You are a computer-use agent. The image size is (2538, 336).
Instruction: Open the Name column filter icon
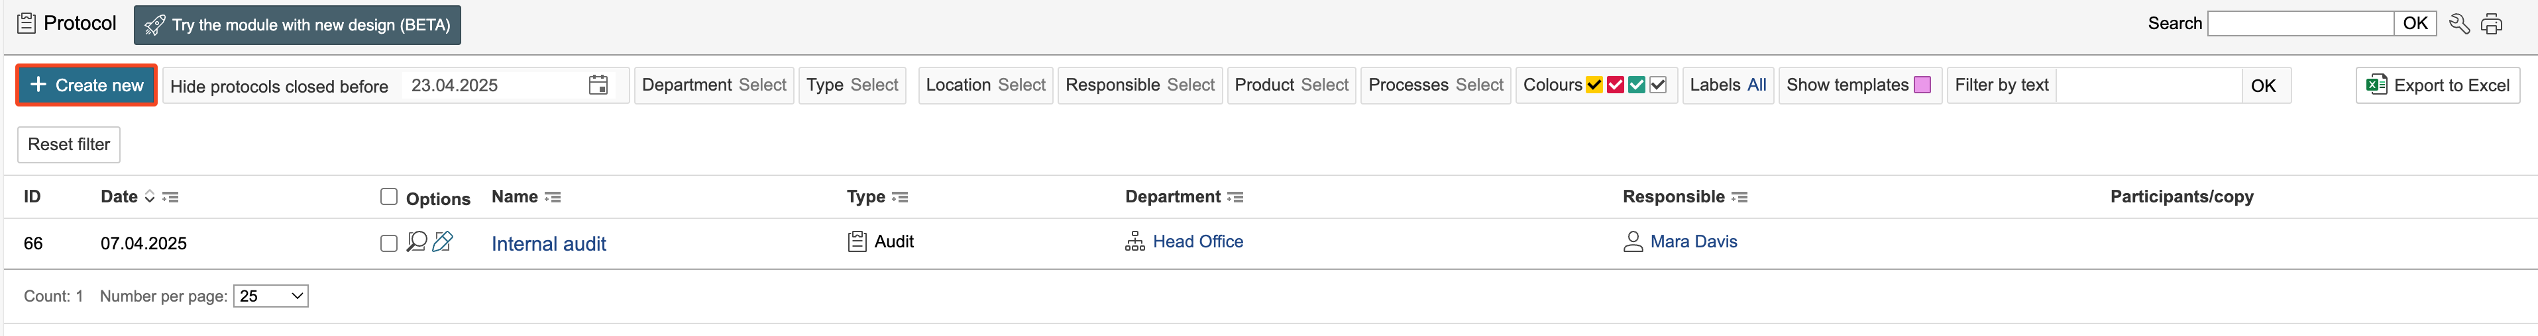tap(553, 198)
